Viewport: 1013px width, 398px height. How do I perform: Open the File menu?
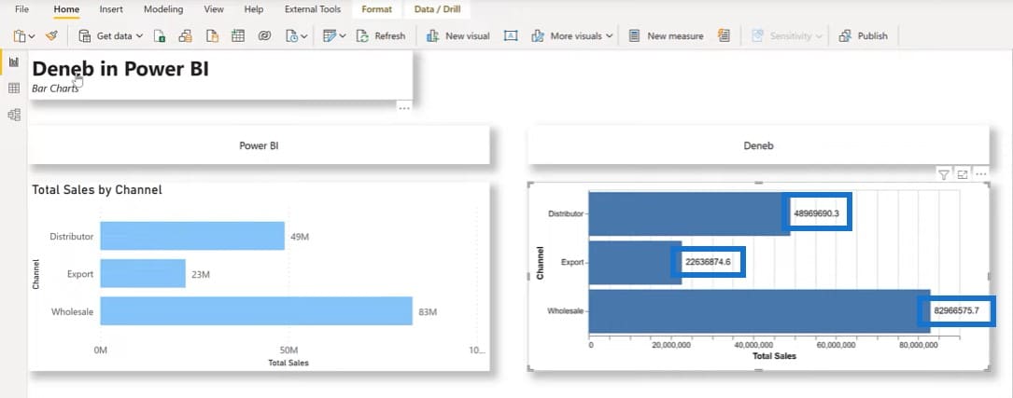point(22,9)
